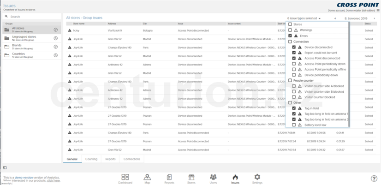Image resolution: width=381 pixels, height=185 pixels.
Task: Toggle the Connection group checkbox
Action: (290, 42)
